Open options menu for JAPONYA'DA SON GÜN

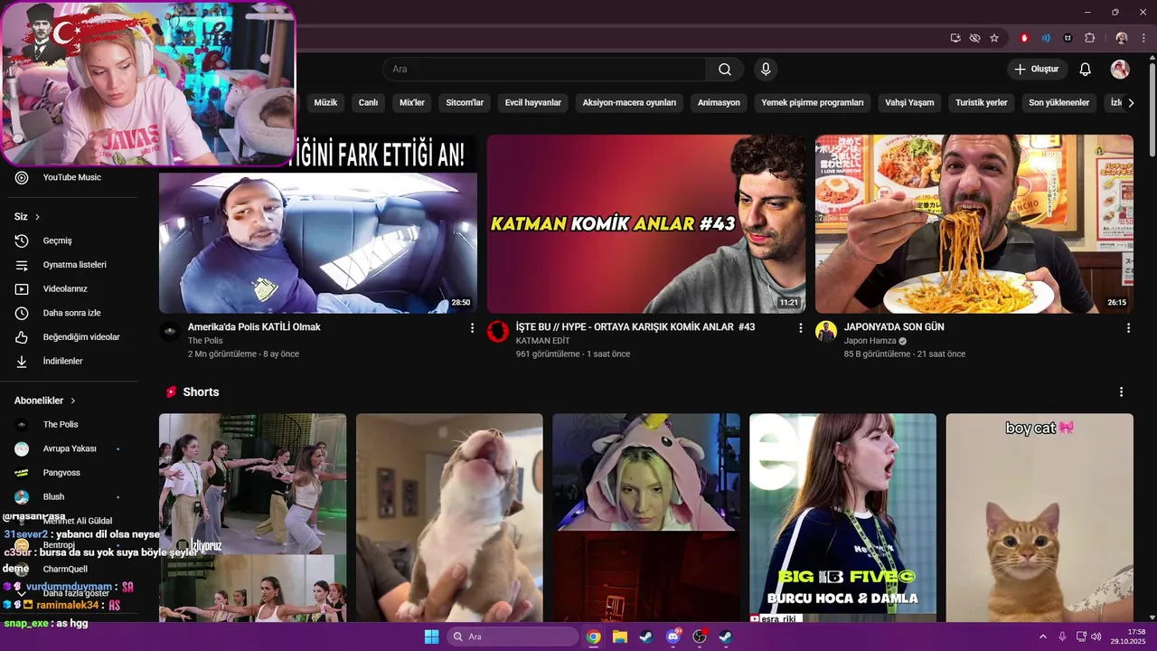coord(1128,328)
